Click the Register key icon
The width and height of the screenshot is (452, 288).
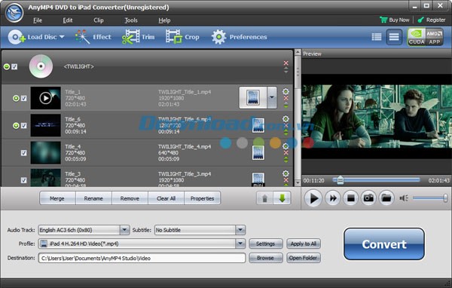pos(421,20)
